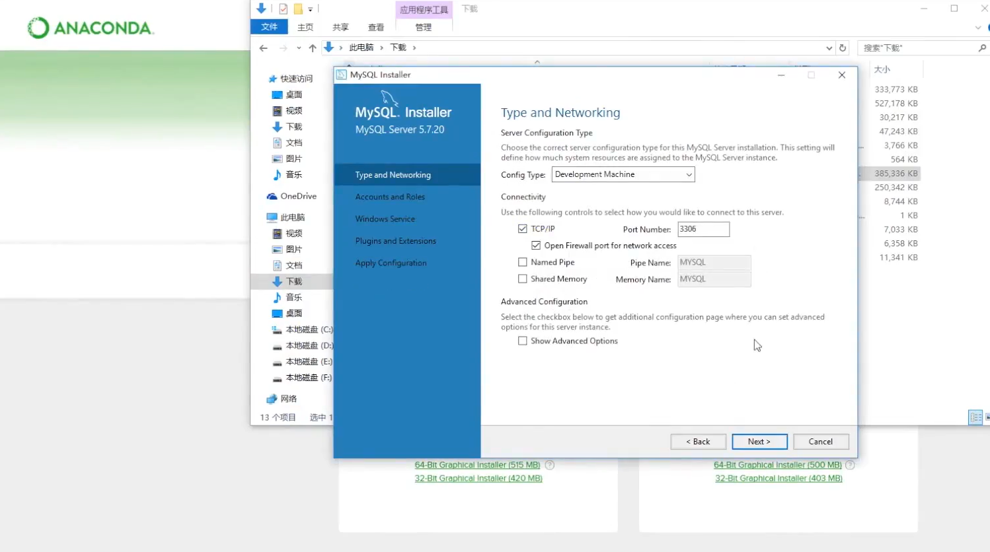
Task: Click the Port Number field
Action: 703,229
